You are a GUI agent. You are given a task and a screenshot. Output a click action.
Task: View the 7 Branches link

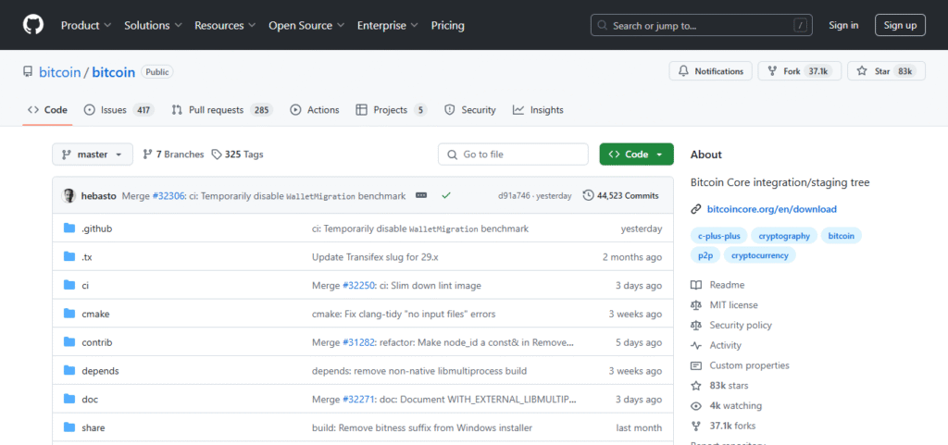coord(173,155)
